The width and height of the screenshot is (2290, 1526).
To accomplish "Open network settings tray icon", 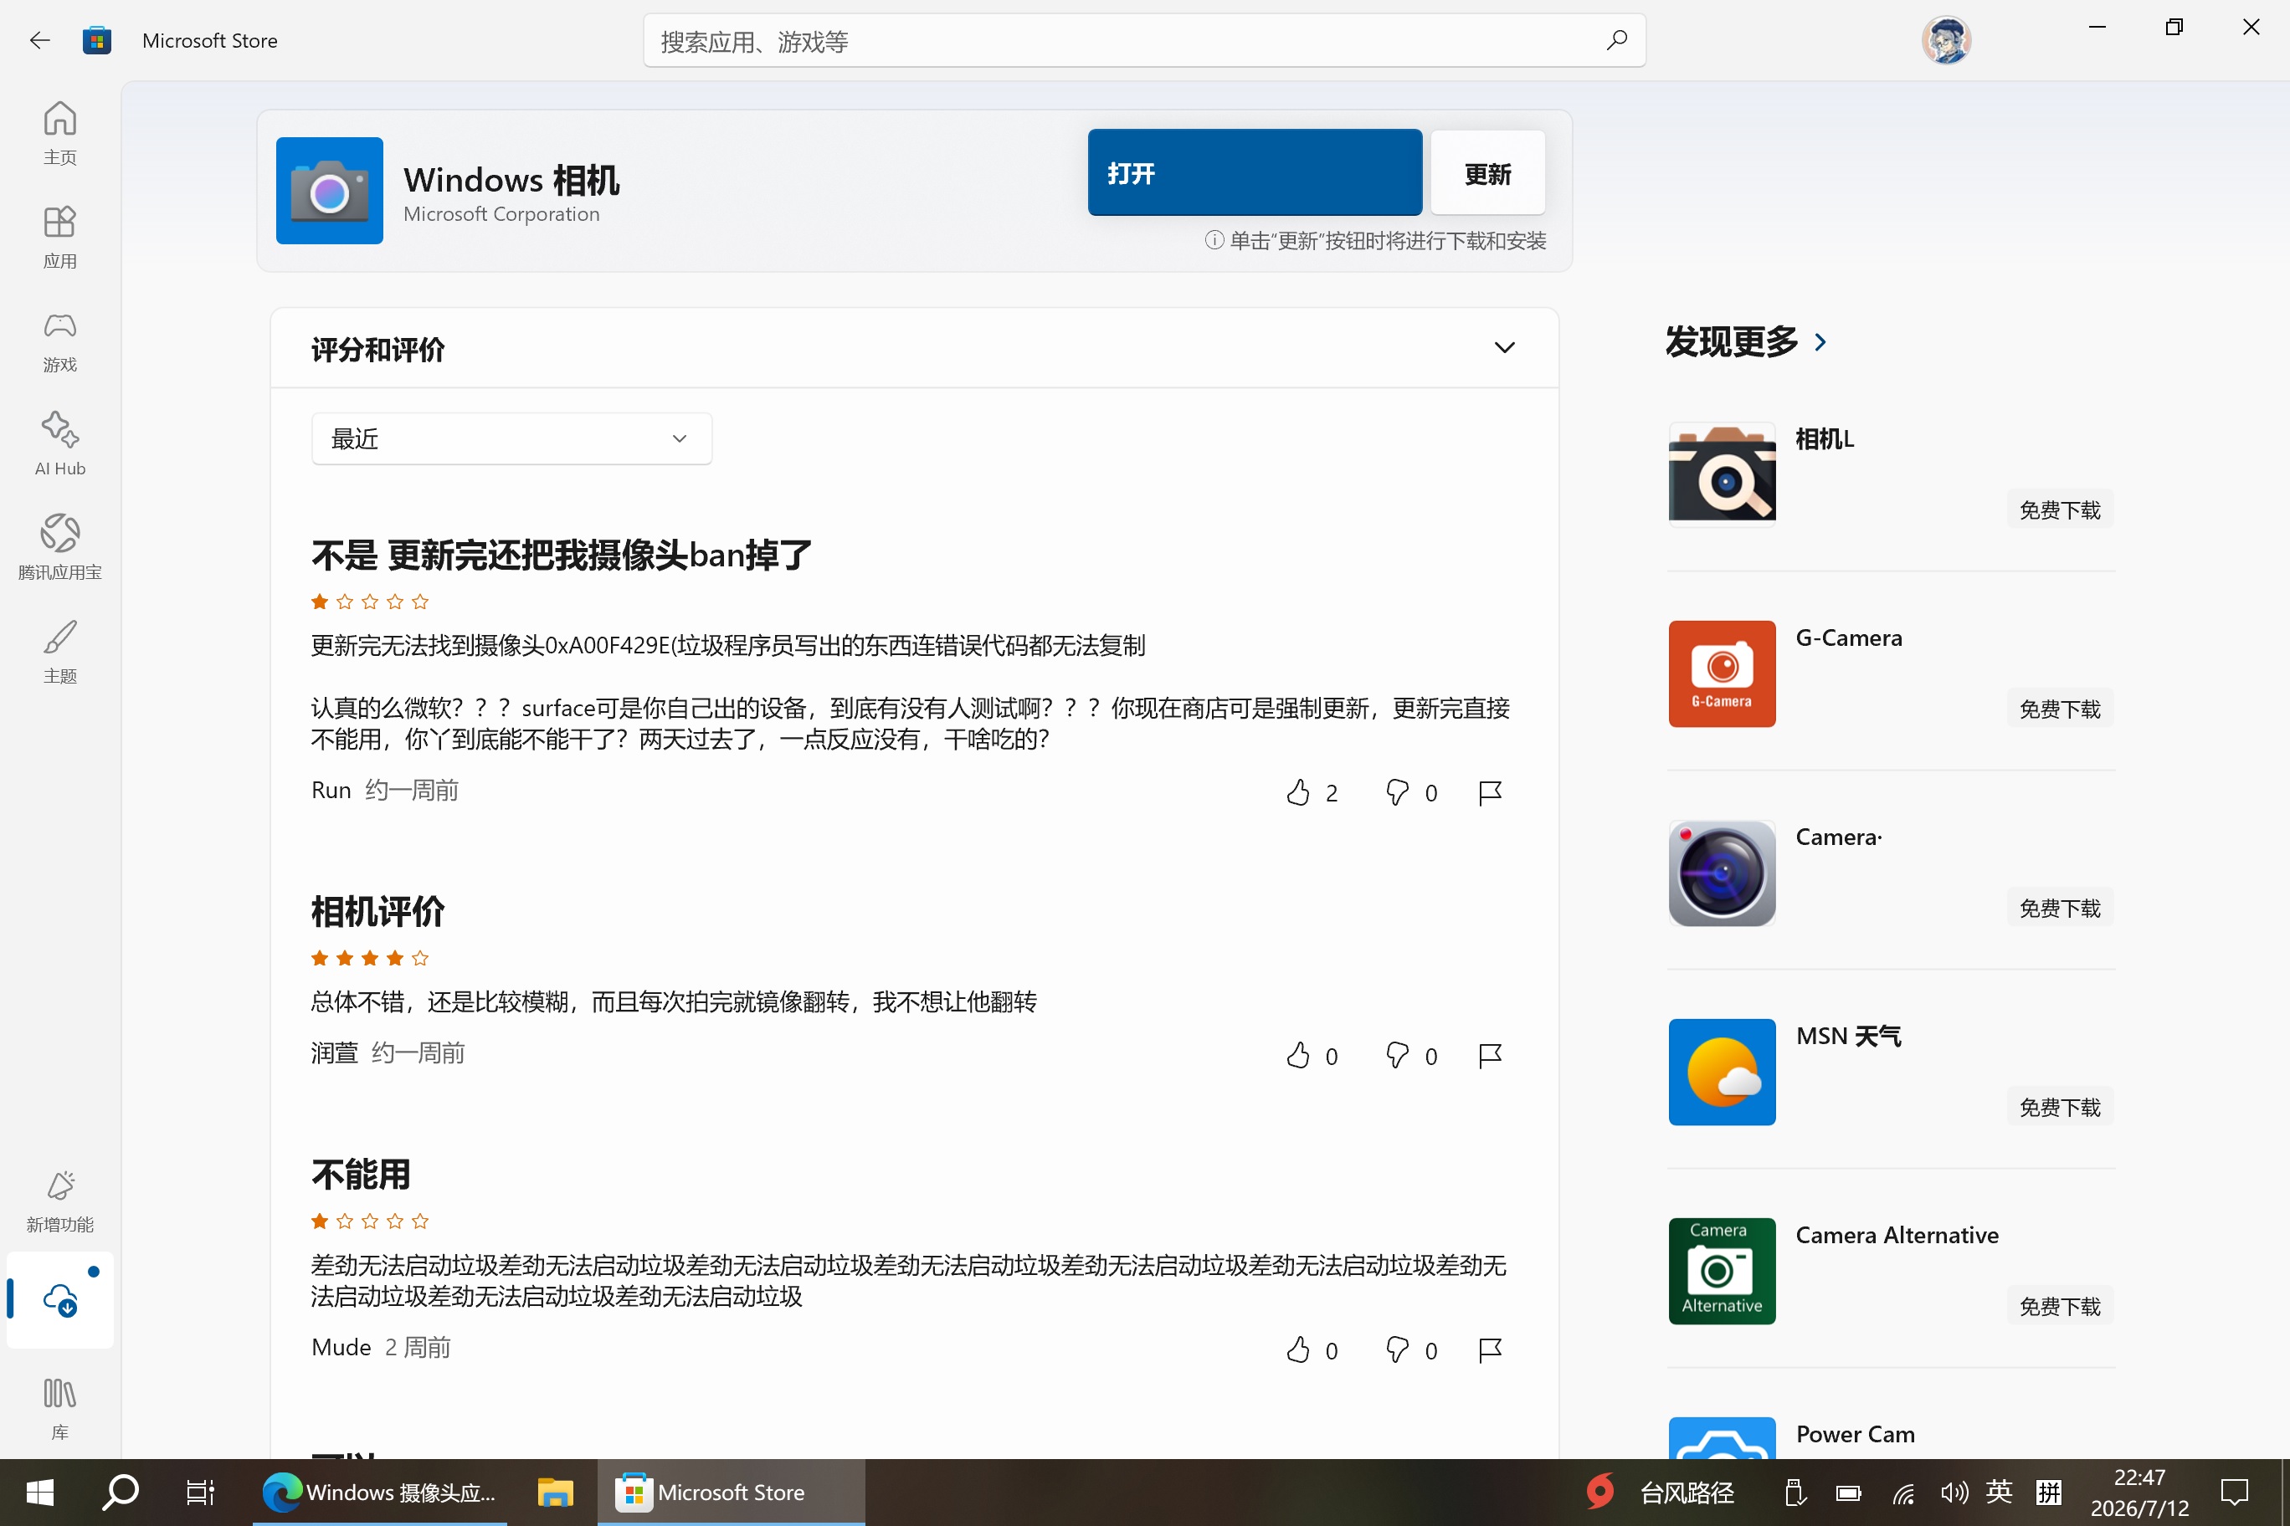I will pos(1903,1492).
